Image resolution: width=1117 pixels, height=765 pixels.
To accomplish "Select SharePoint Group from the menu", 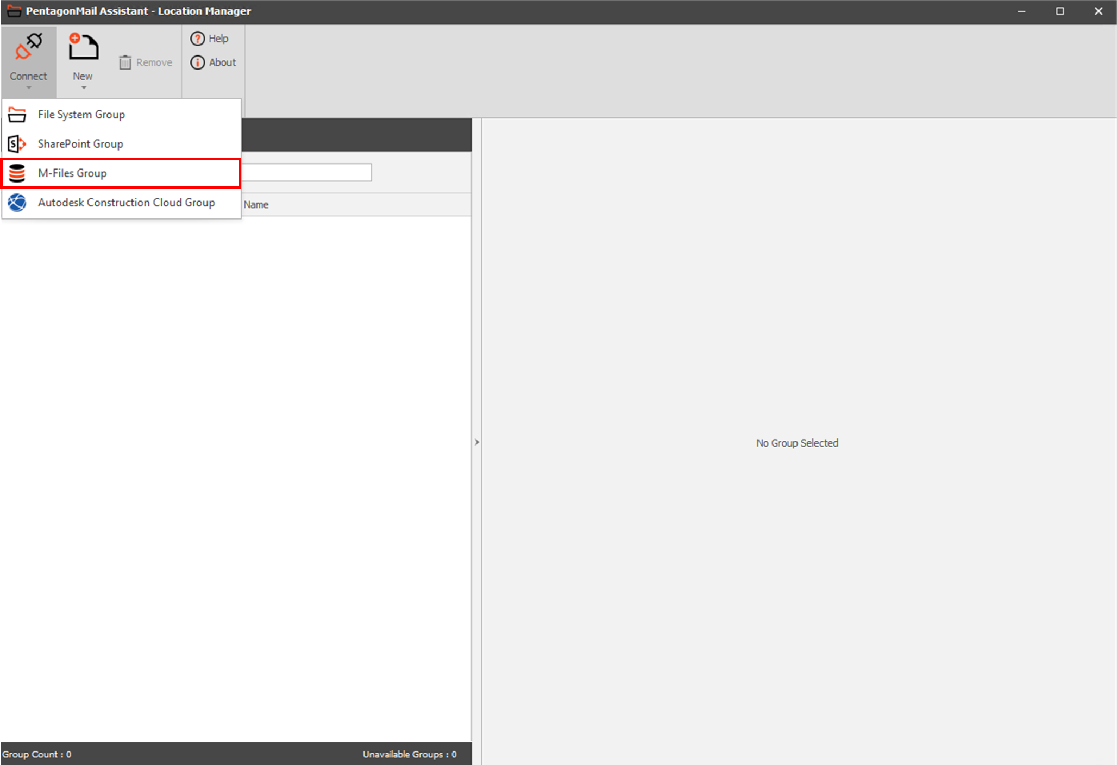I will click(x=80, y=144).
